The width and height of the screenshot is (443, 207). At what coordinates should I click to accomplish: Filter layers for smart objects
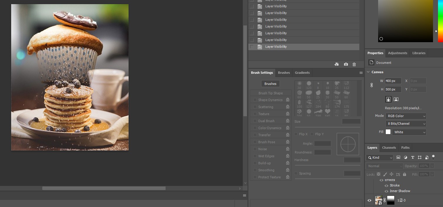coord(427,158)
